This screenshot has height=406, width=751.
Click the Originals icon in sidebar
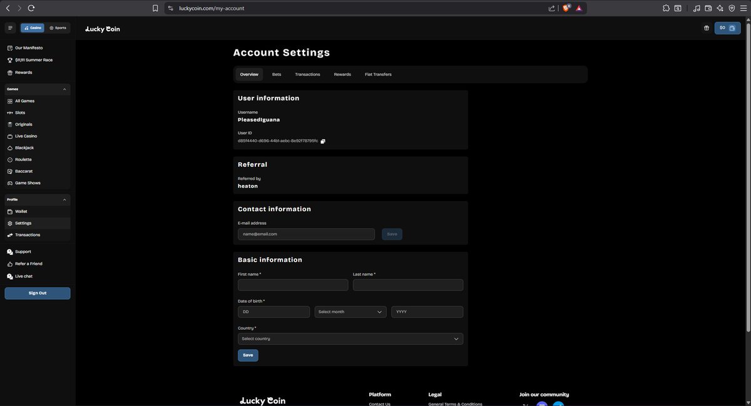coord(9,124)
